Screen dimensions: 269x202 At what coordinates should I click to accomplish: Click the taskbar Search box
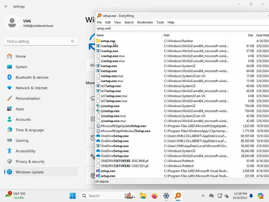click(107, 196)
